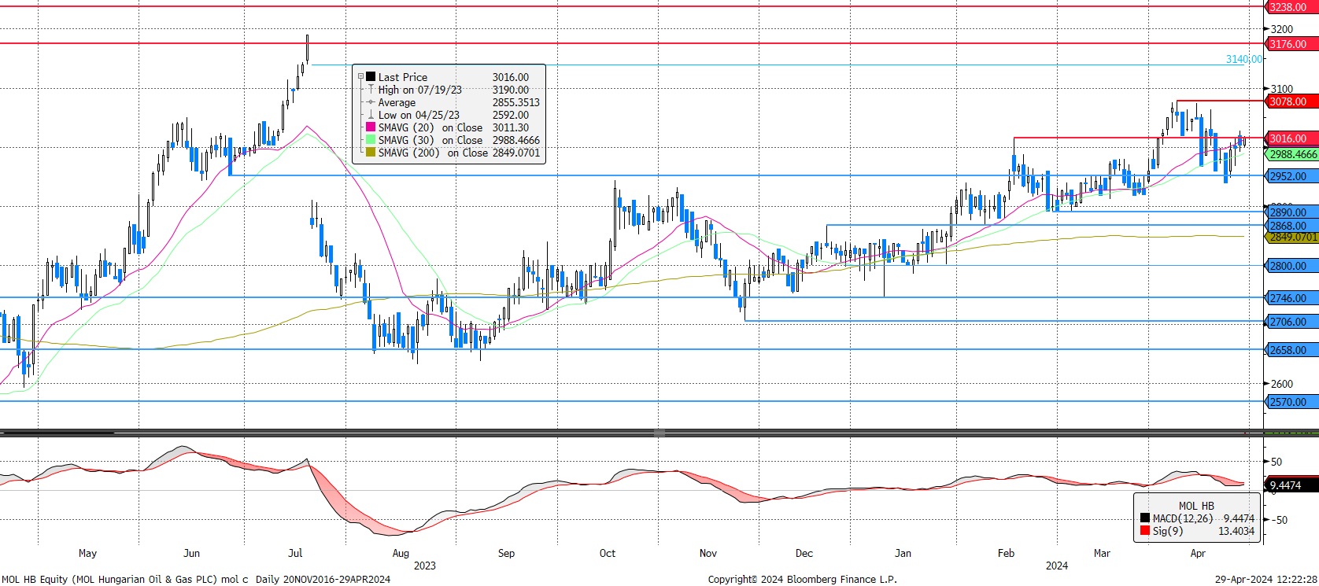Click the 2746.00 blue level tag

point(1291,298)
